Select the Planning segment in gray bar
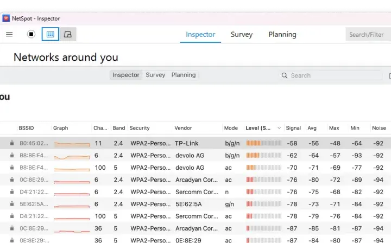 coord(184,75)
